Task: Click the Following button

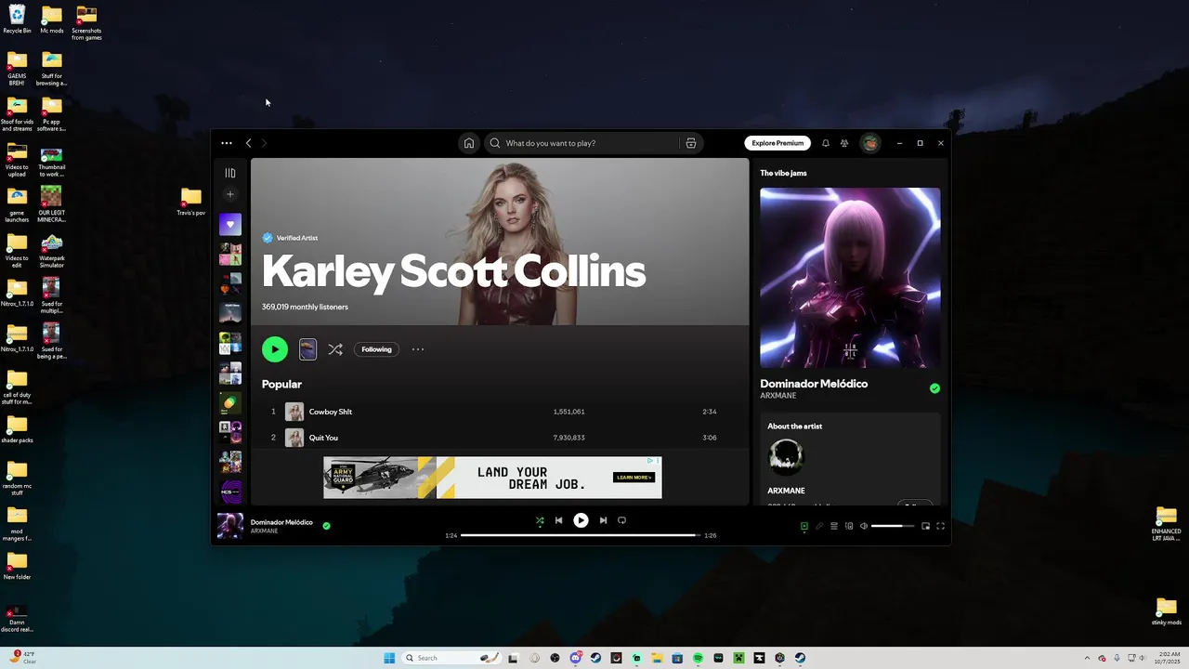Action: pos(376,349)
